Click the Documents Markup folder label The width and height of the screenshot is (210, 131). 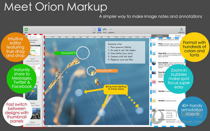click(33, 41)
